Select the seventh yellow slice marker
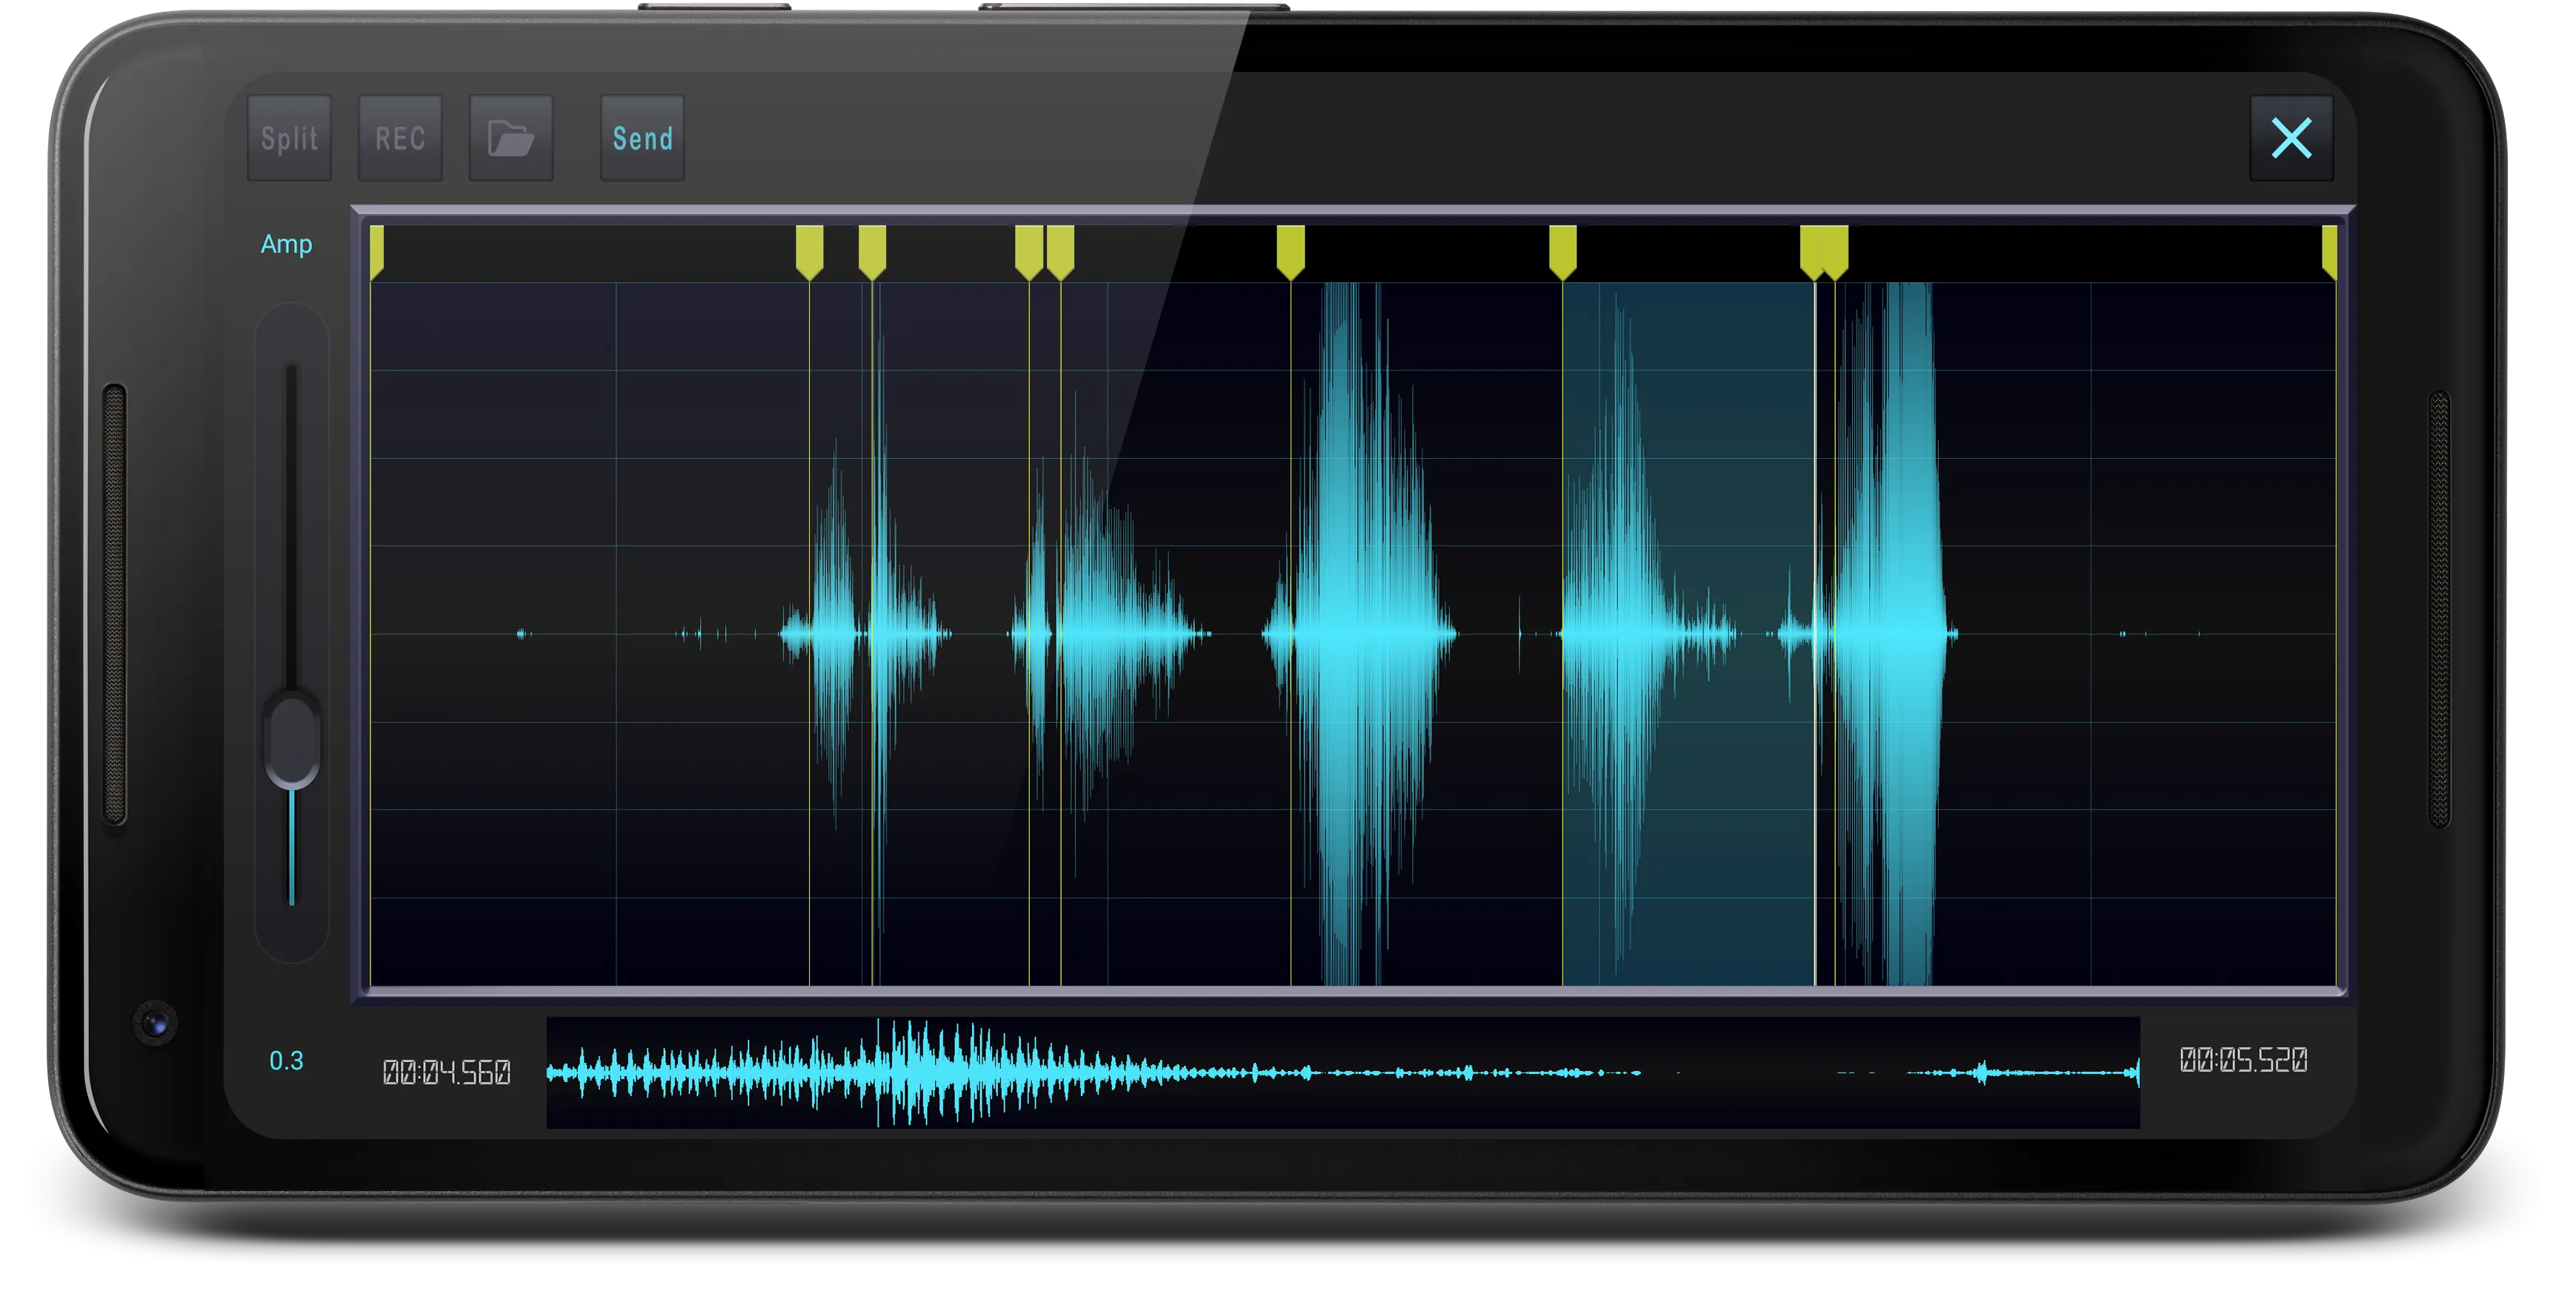This screenshot has height=1300, width=2576. click(x=1563, y=252)
